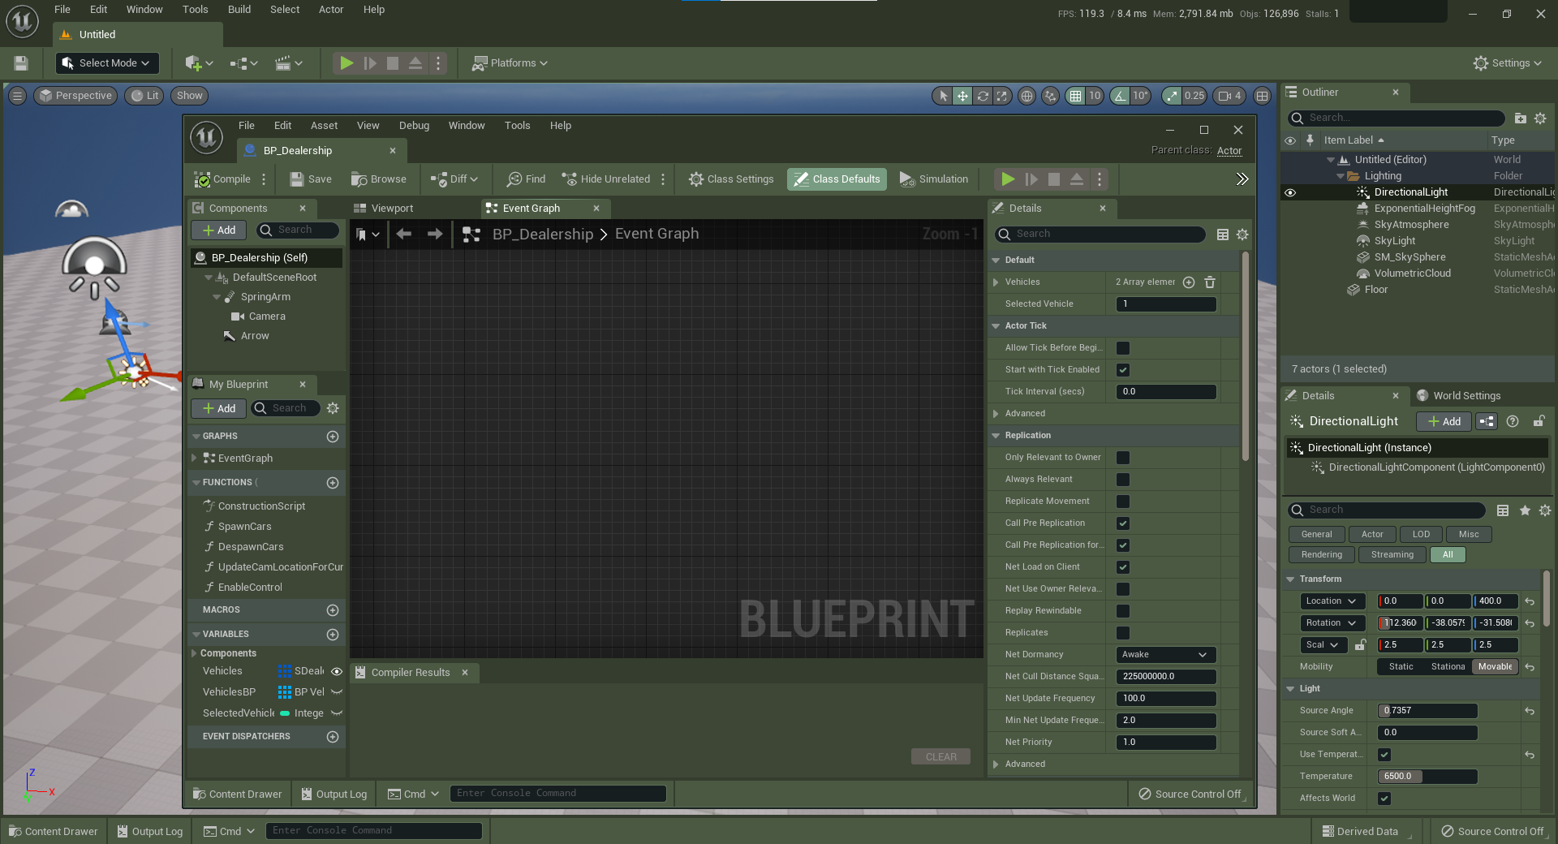1558x844 pixels.
Task: Toggle Allow Tick Before Begin Play
Action: coord(1123,348)
